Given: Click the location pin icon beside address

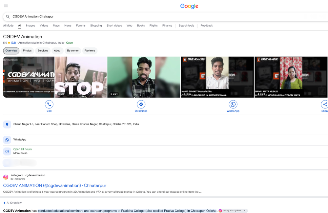Looking at the screenshot, I should click(x=7, y=125).
